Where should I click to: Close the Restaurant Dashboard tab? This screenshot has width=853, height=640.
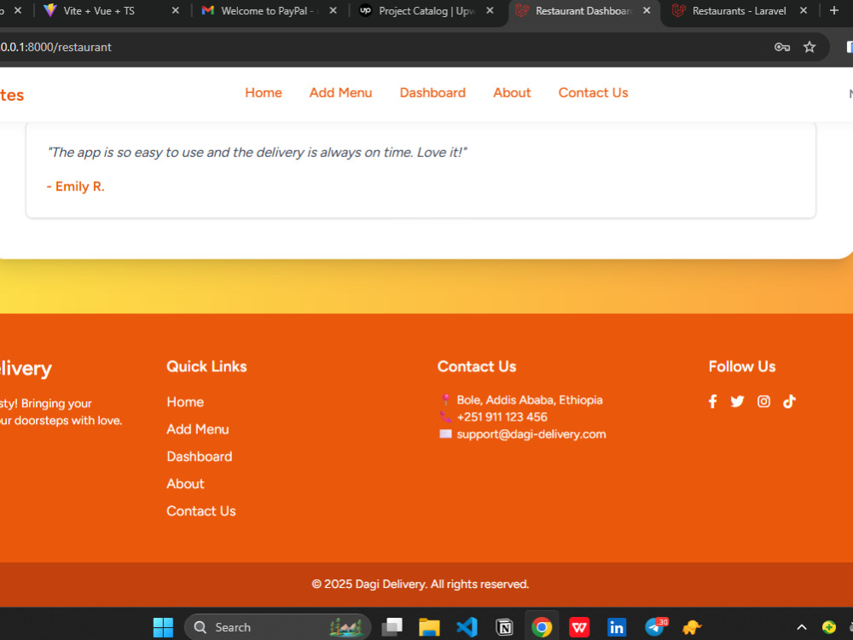pos(647,10)
